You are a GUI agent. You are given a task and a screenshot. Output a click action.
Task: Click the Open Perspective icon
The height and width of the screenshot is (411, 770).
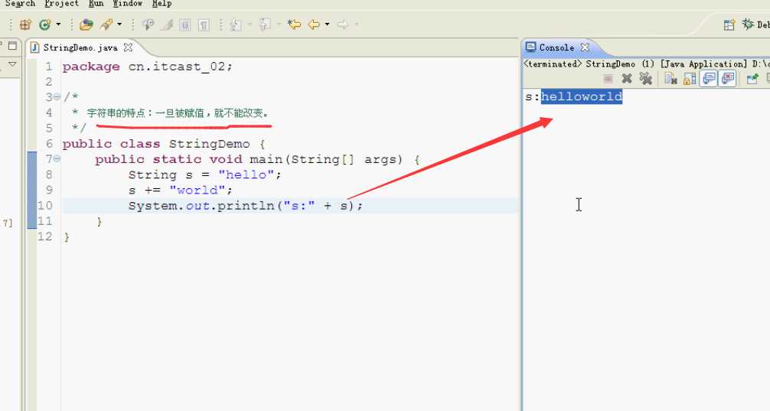point(729,24)
